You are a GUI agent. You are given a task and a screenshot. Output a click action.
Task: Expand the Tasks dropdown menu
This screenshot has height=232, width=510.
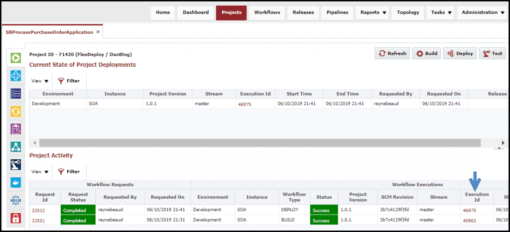click(442, 12)
